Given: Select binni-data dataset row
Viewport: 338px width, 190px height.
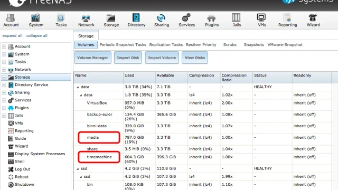Looking at the screenshot, I should (203, 128).
